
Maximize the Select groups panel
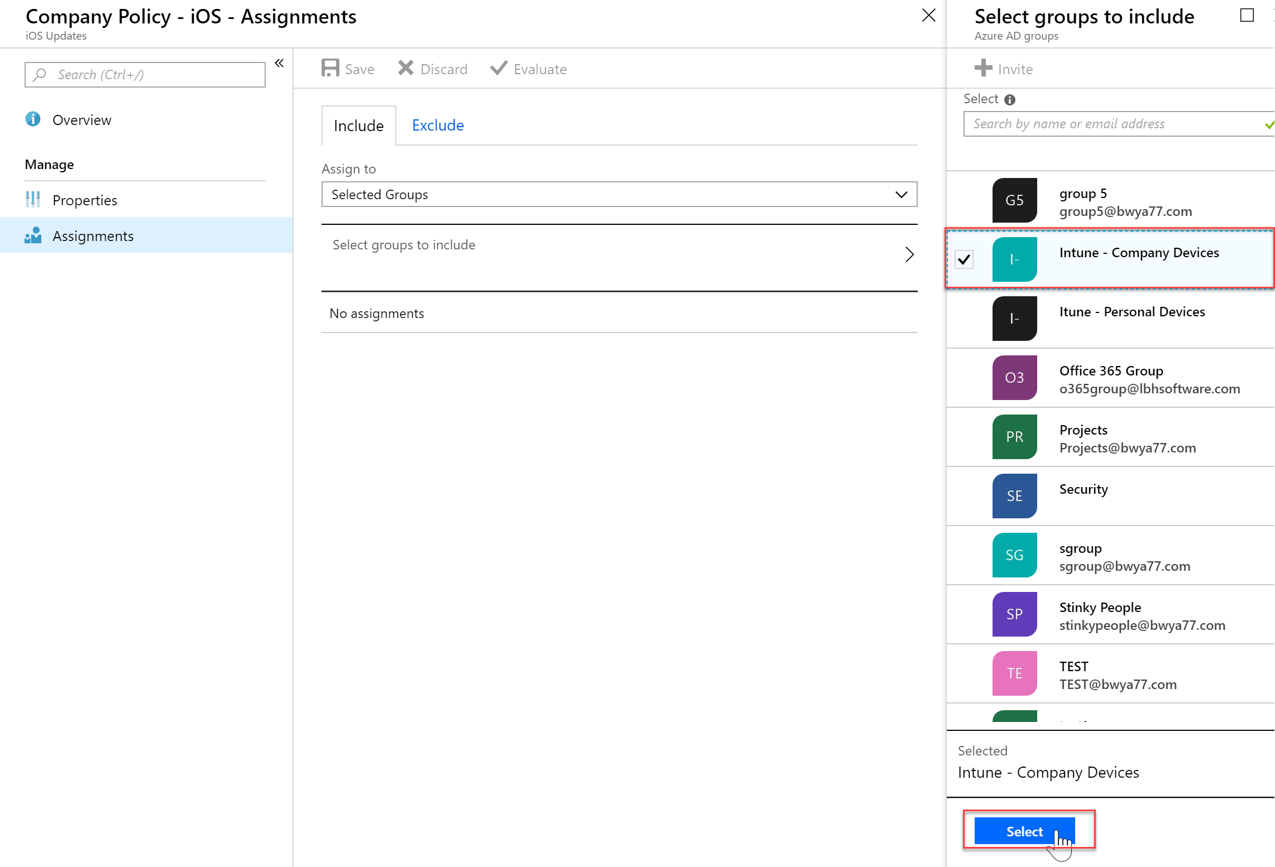[x=1247, y=16]
